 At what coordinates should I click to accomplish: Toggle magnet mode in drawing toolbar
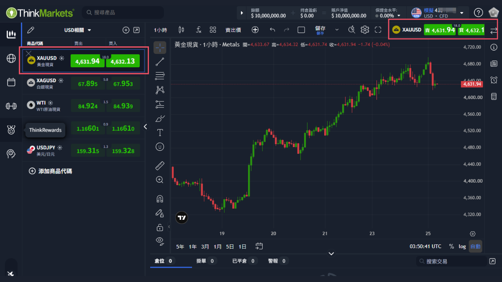160,199
